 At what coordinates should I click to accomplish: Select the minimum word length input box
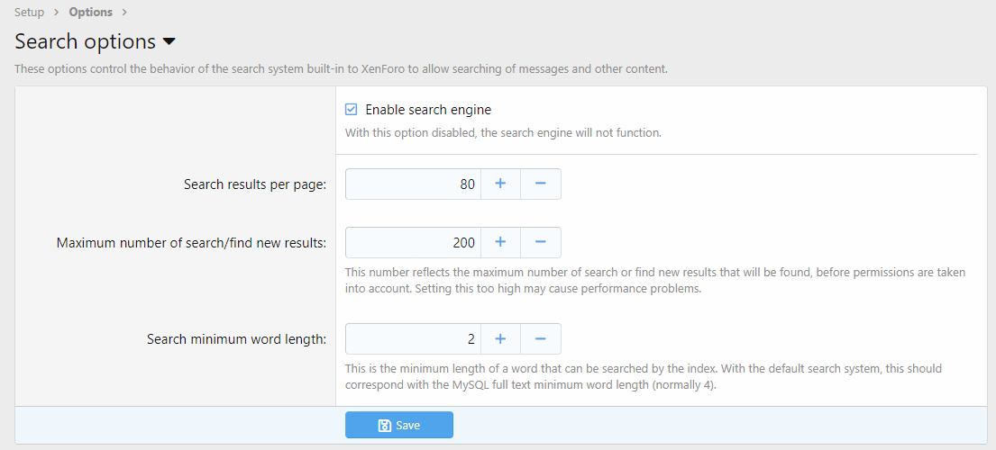coord(413,338)
